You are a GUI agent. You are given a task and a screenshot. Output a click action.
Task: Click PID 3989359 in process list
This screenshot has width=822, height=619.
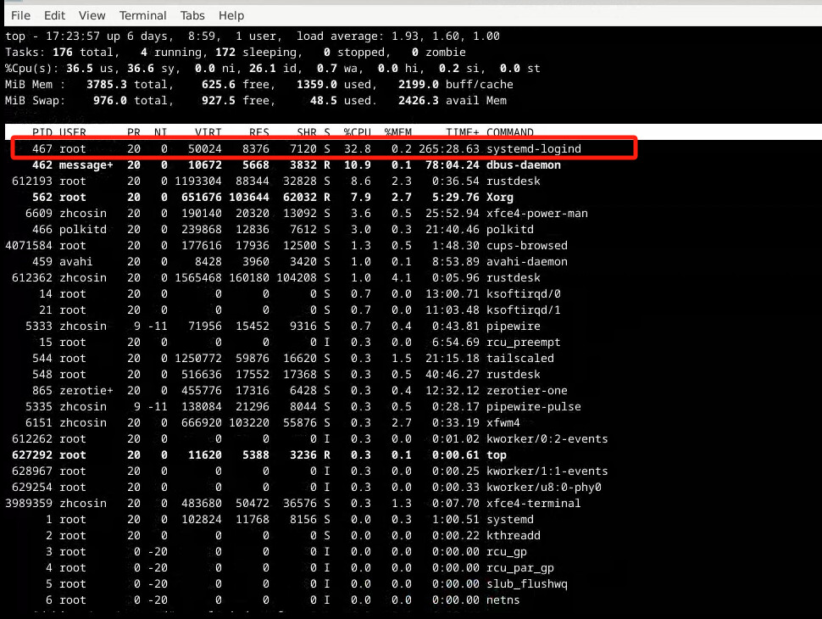point(29,503)
